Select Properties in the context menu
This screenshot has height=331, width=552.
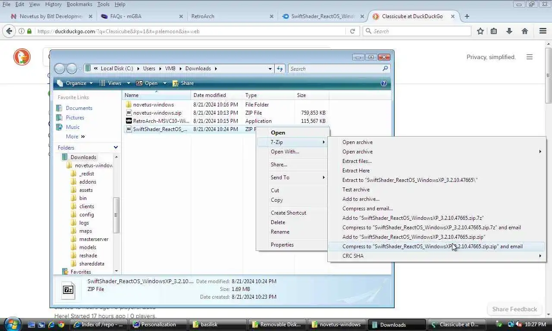coord(282,245)
